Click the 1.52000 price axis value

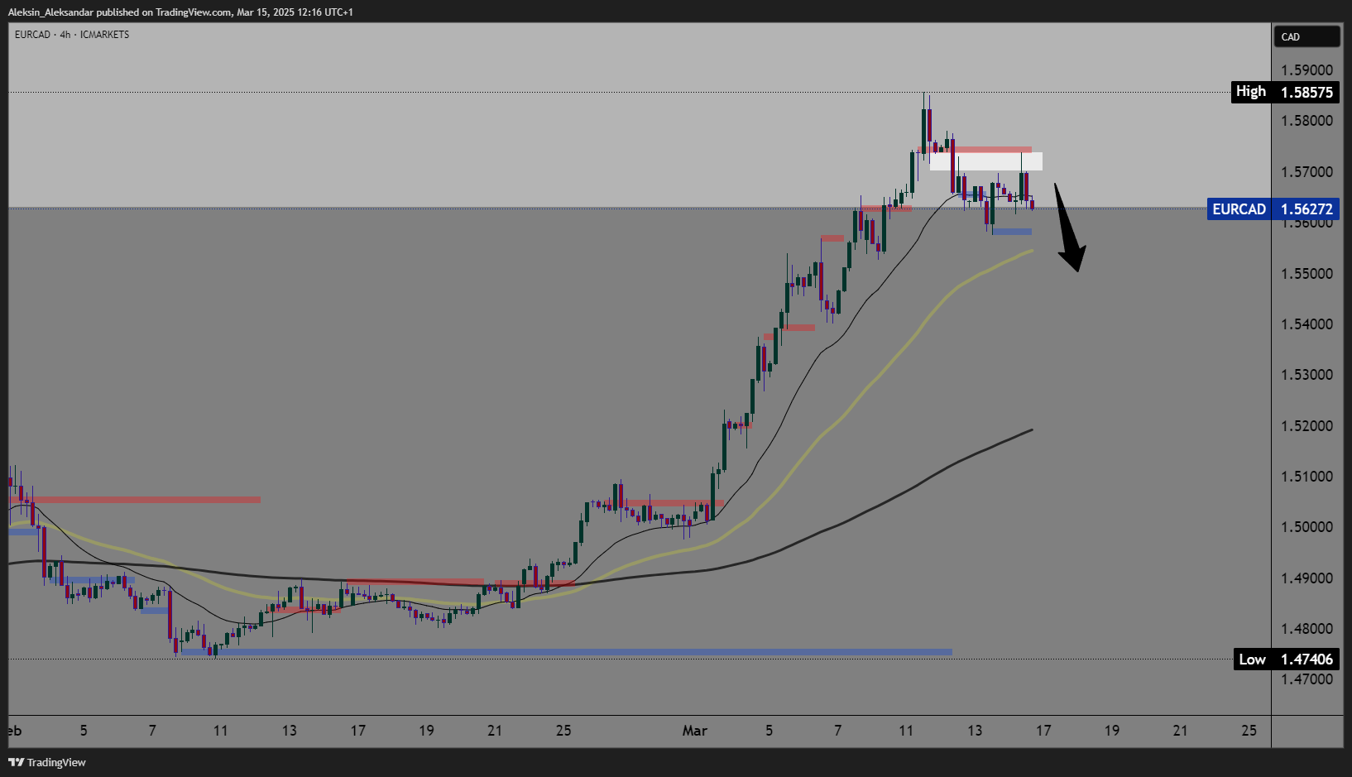coord(1306,426)
